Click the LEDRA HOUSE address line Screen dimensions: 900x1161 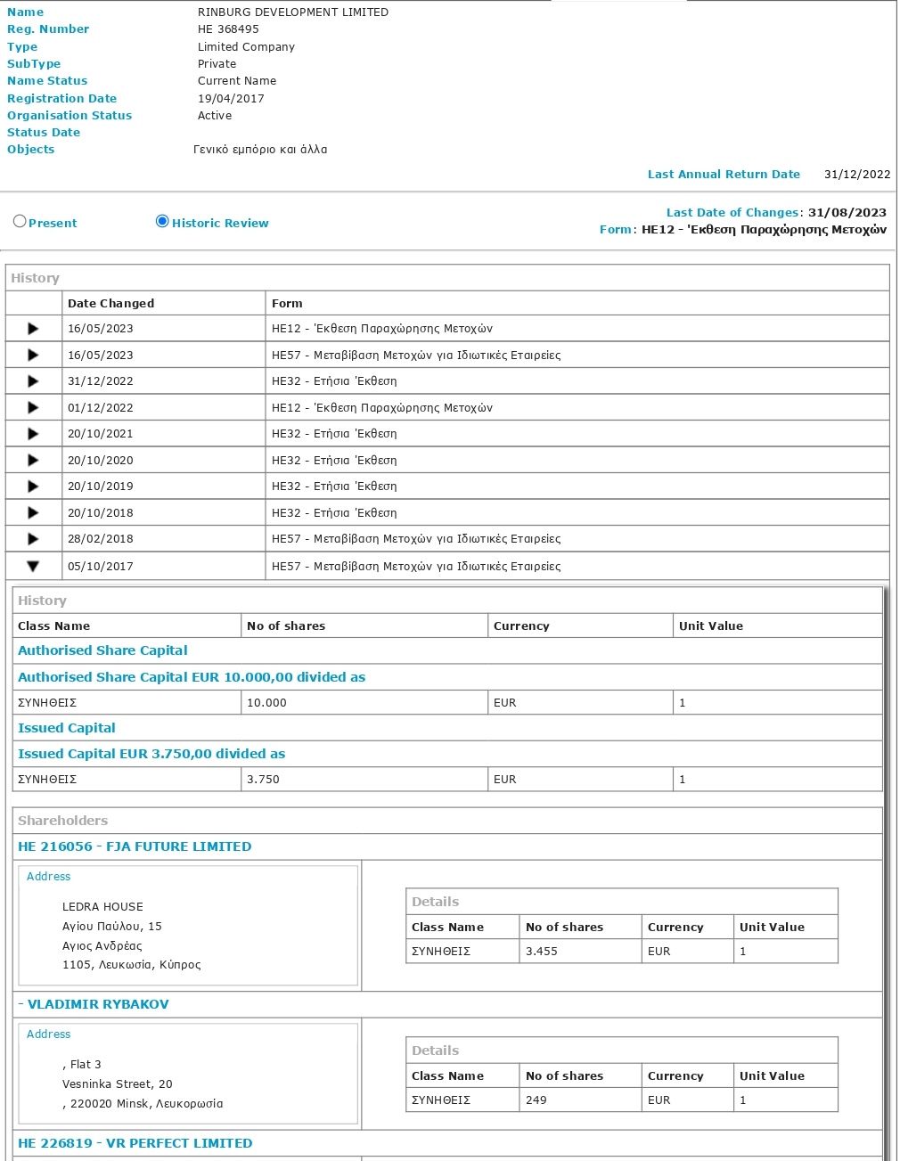tap(102, 907)
